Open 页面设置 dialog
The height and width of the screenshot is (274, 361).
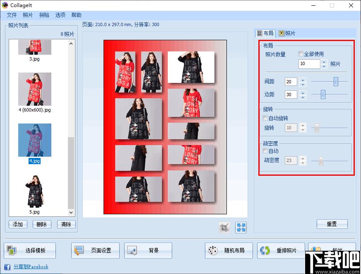95,250
